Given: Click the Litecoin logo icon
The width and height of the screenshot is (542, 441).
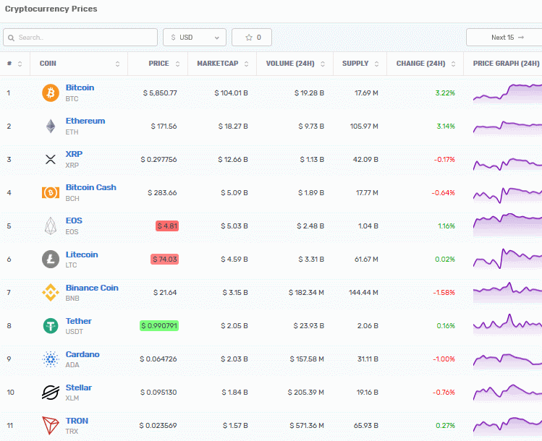Looking at the screenshot, I should pyautogui.click(x=51, y=259).
